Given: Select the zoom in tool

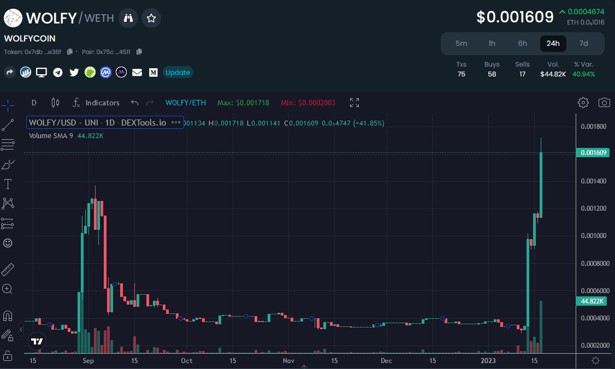Looking at the screenshot, I should tap(8, 289).
